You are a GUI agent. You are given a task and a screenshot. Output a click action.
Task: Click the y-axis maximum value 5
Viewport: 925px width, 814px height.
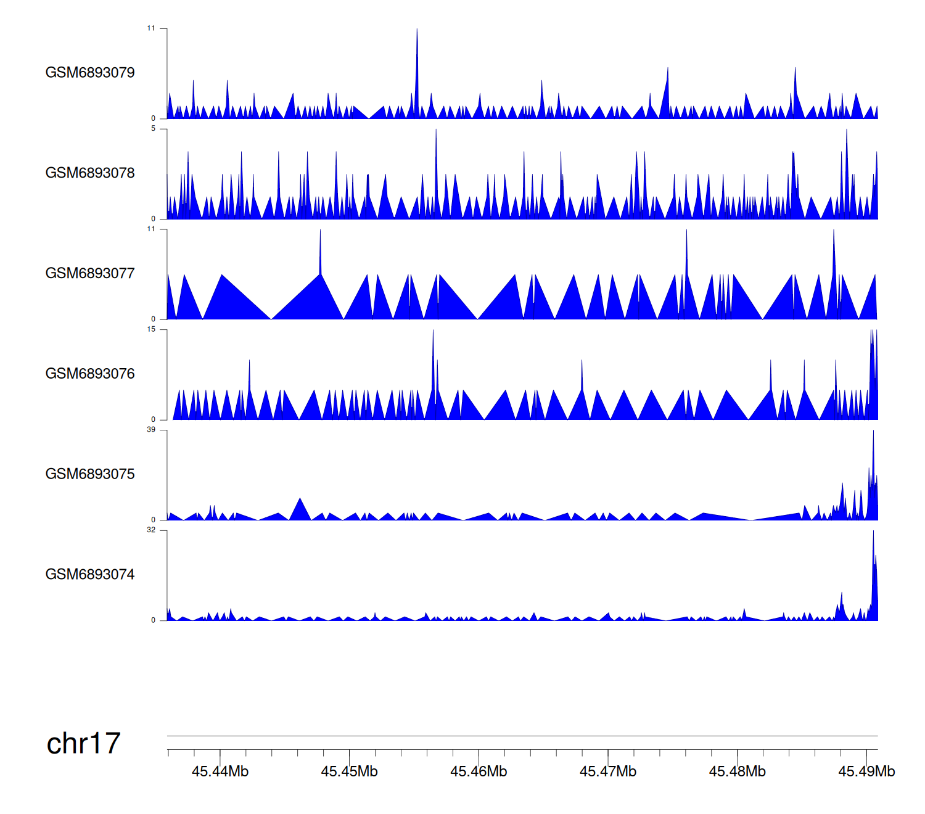(x=153, y=129)
